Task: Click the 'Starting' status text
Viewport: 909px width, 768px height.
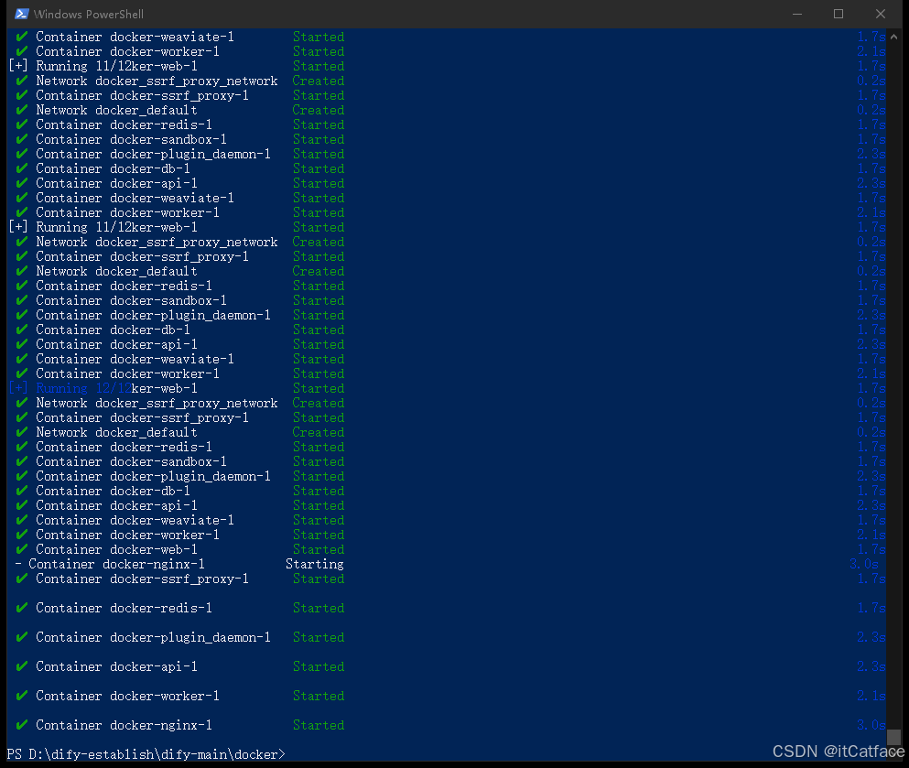Action: 314,564
